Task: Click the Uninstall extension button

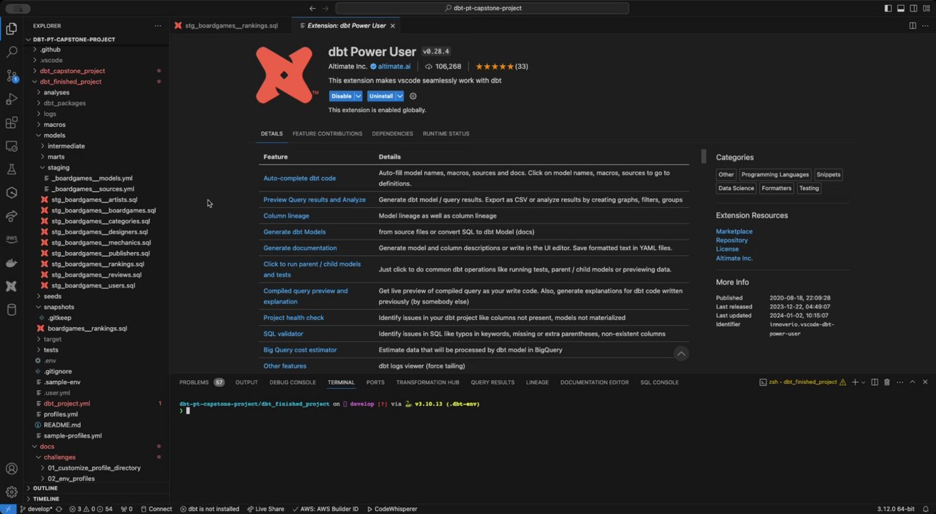Action: pyautogui.click(x=381, y=96)
